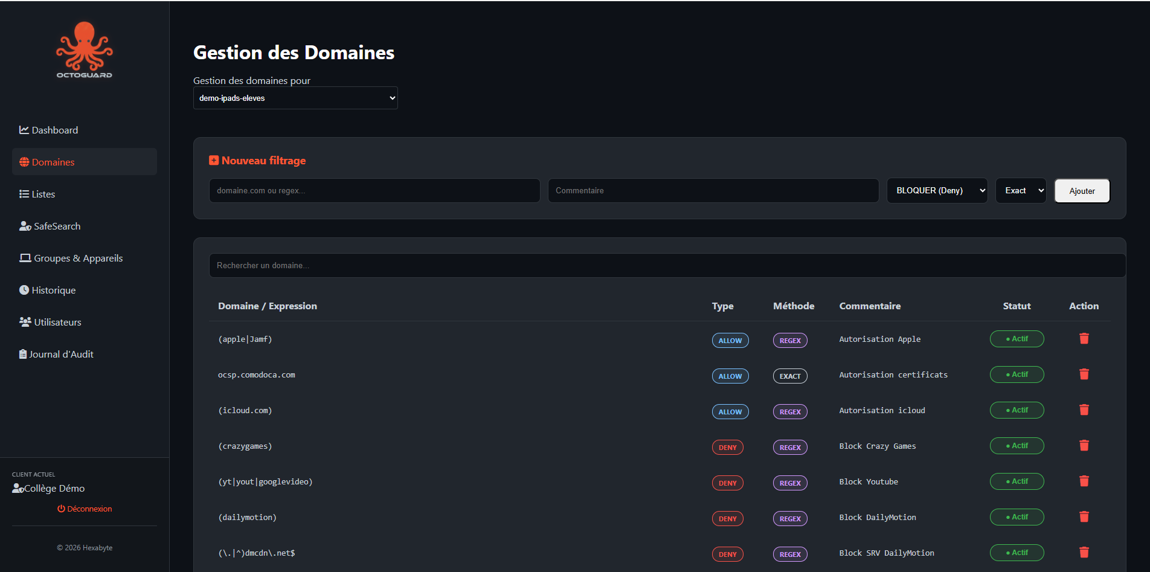Open Groupes & Appareils page
The image size is (1150, 572).
click(x=85, y=258)
